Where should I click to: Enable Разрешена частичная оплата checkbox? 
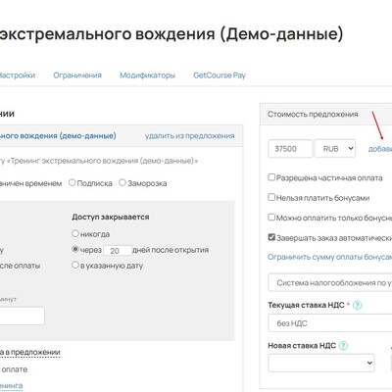[271, 177]
